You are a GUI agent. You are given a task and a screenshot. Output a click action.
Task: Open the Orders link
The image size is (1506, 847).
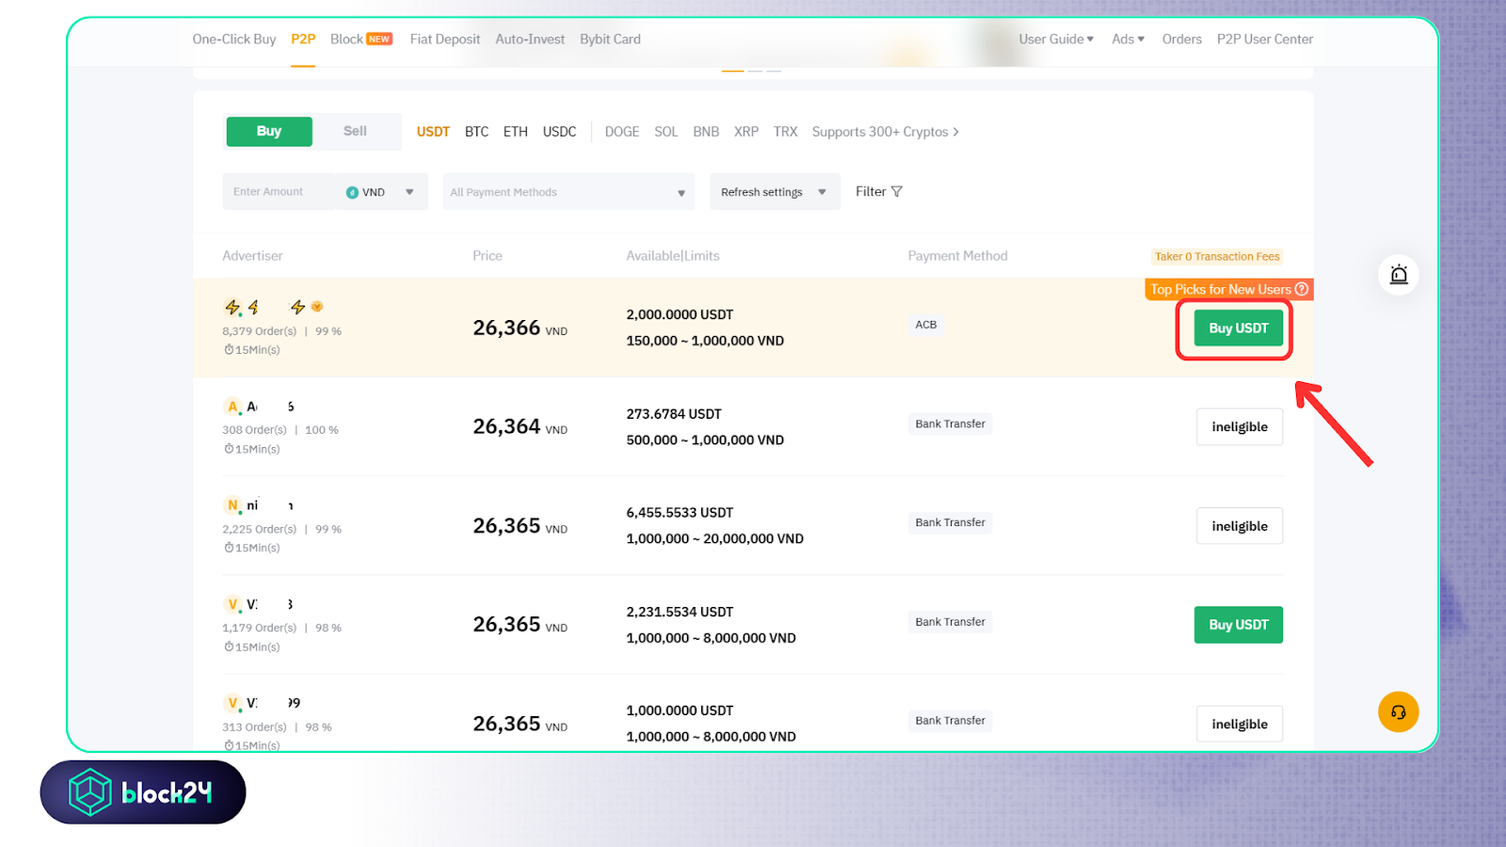tap(1181, 40)
